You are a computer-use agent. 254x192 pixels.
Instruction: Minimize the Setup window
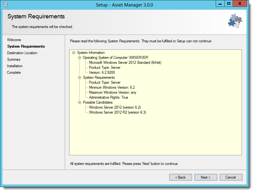(x=220, y=3)
